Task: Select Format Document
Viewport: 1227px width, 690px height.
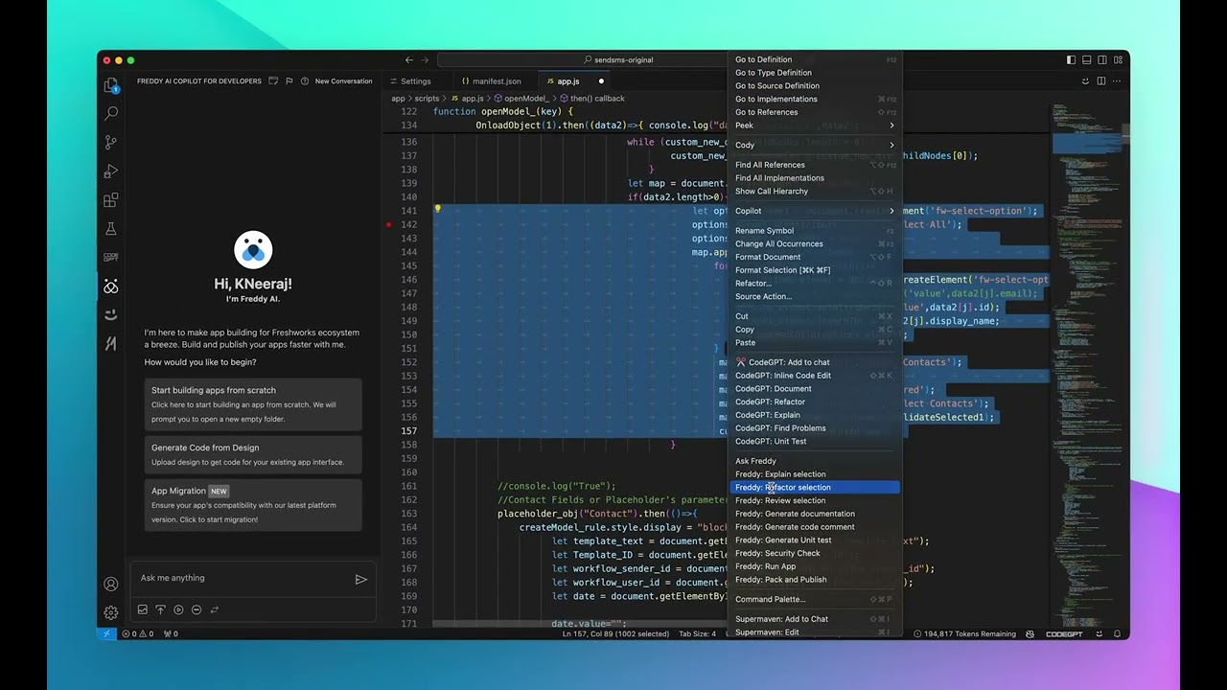Action: (815, 257)
